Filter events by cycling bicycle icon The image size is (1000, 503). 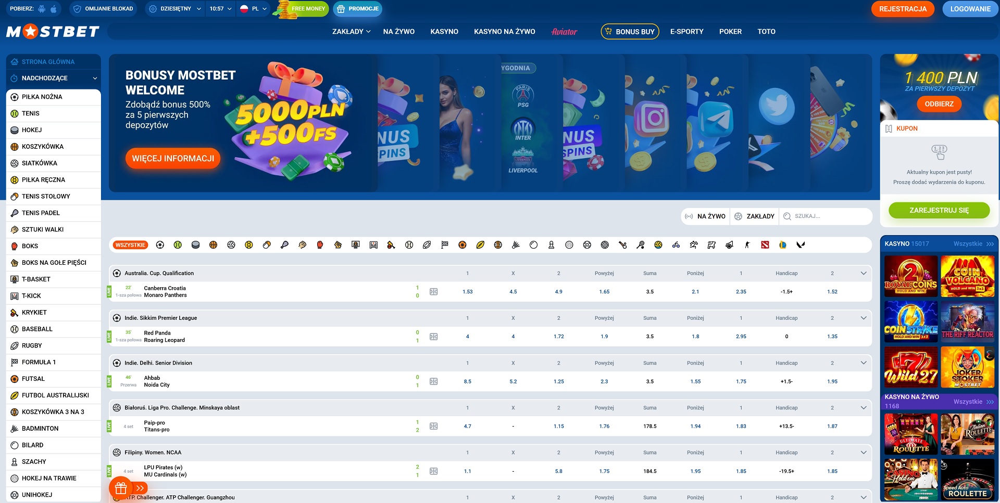[x=676, y=245]
